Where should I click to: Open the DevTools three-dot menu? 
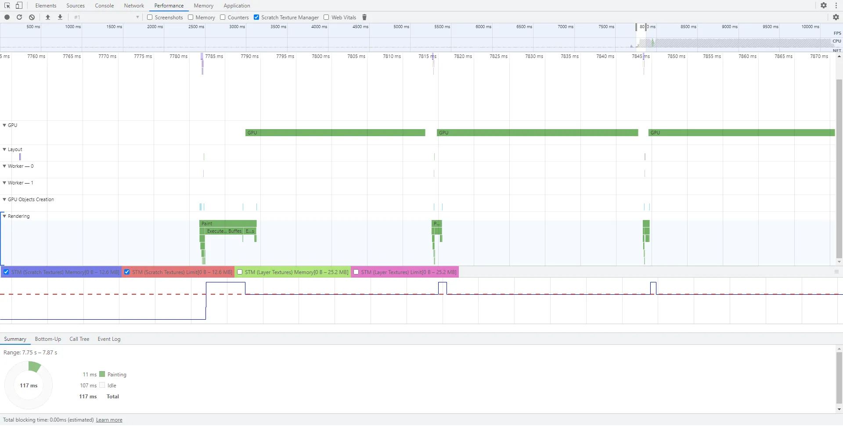tap(836, 5)
